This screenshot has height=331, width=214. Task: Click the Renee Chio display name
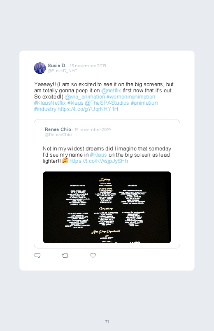coord(58,129)
